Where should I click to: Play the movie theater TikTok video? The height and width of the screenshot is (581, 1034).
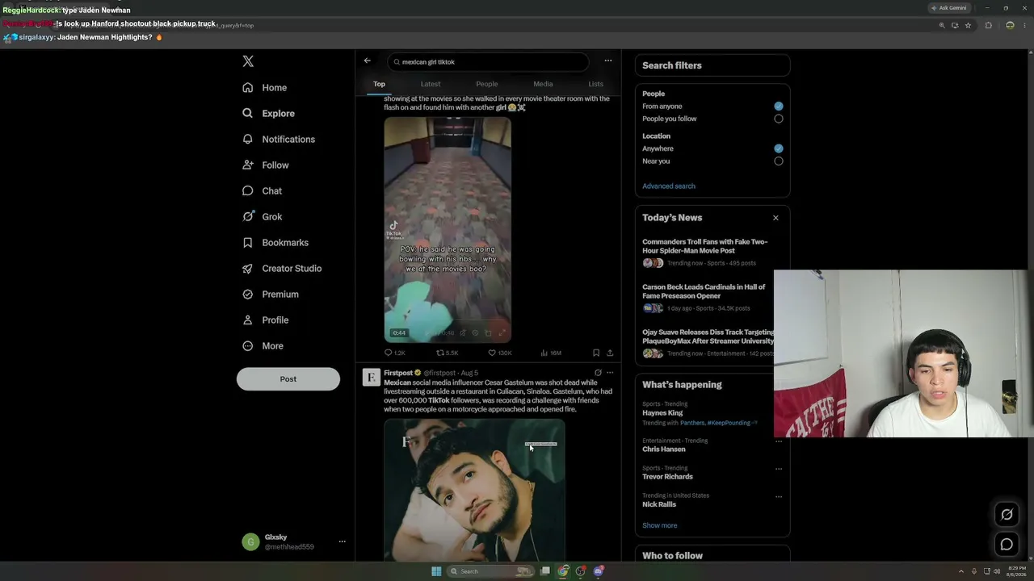(x=448, y=230)
